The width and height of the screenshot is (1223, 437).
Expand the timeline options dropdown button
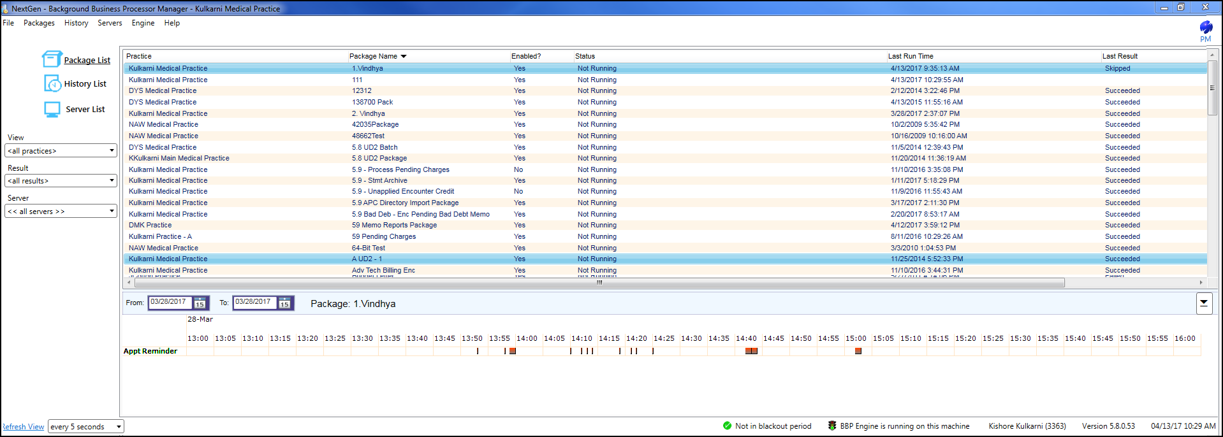tap(1204, 303)
